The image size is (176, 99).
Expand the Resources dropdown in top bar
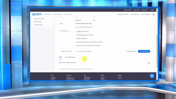[x=145, y=10]
